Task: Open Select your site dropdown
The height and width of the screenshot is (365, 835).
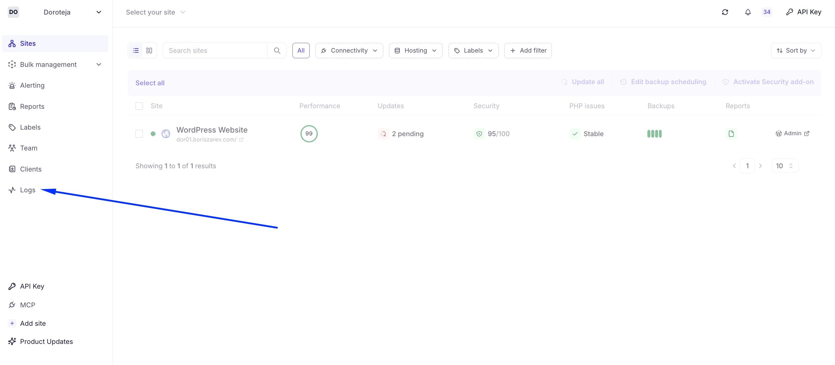Action: point(155,12)
